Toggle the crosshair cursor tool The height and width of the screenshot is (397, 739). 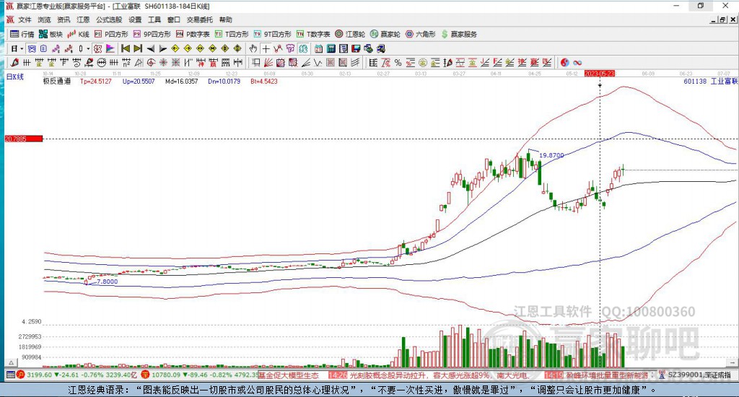(266, 48)
